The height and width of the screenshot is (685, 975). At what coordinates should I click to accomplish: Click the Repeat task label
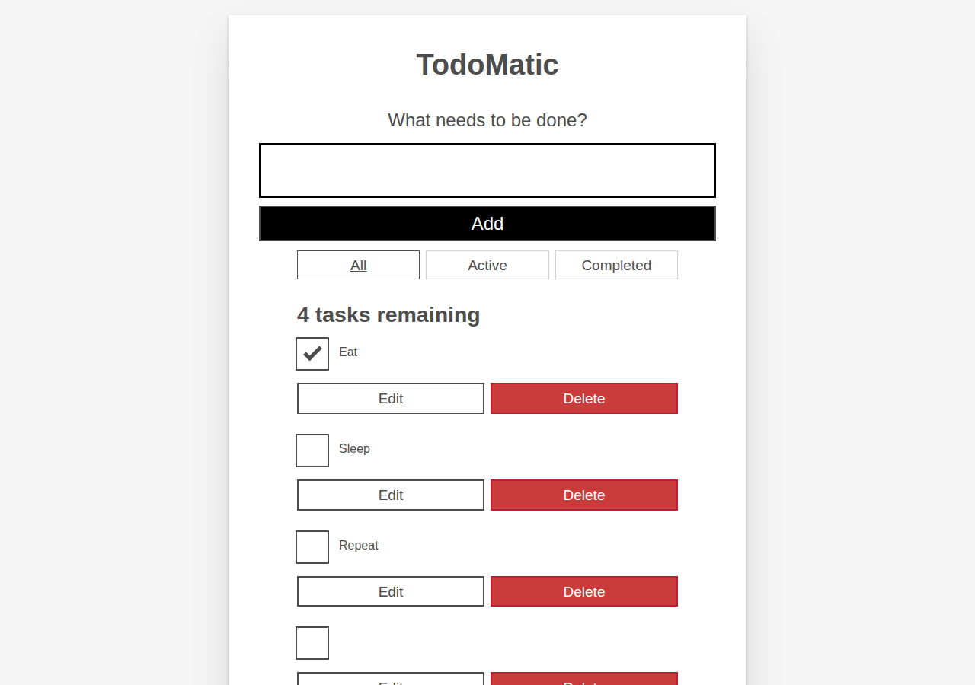pyautogui.click(x=359, y=546)
